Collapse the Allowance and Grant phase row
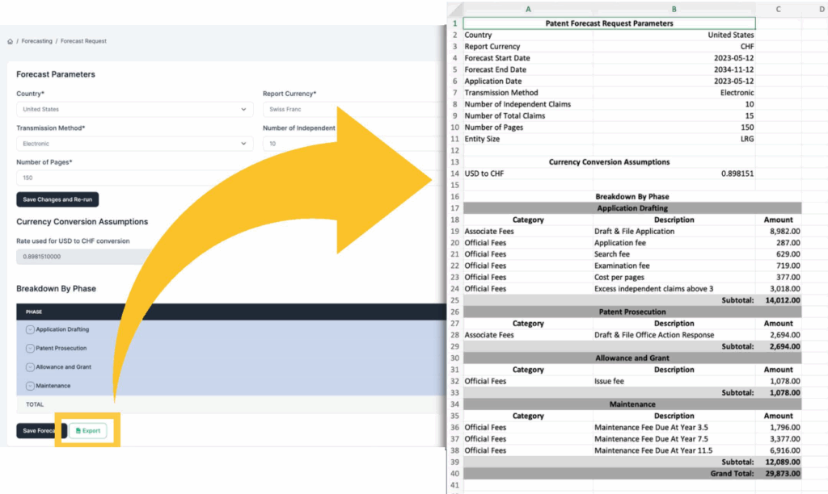Image resolution: width=828 pixels, height=494 pixels. [30, 367]
